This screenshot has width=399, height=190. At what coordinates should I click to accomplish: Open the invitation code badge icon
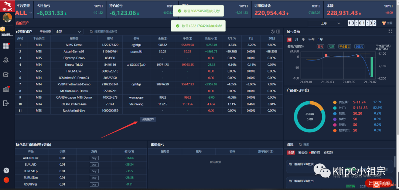(3, 29)
